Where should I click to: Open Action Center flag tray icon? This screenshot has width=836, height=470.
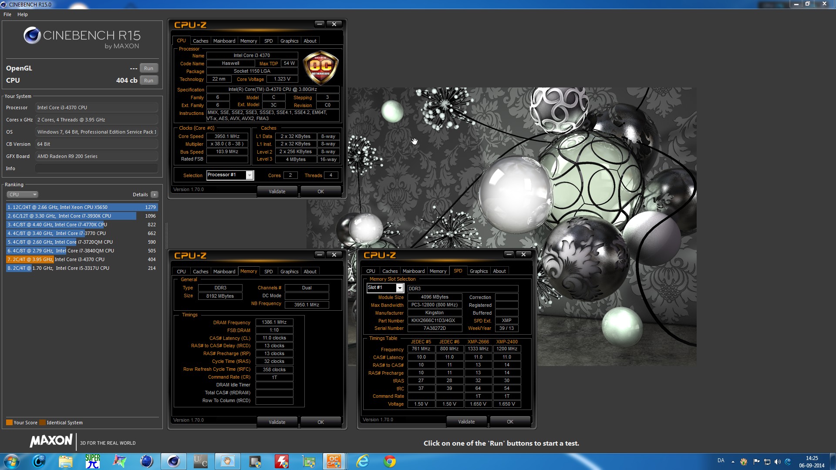coord(756,462)
